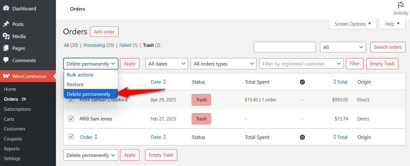Click Trash status badge for Samuel Crossford
This screenshot has width=410, height=166.
[x=201, y=100]
